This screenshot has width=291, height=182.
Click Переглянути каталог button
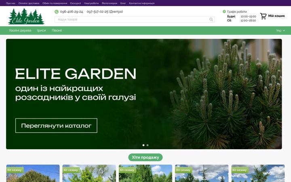[56, 125]
